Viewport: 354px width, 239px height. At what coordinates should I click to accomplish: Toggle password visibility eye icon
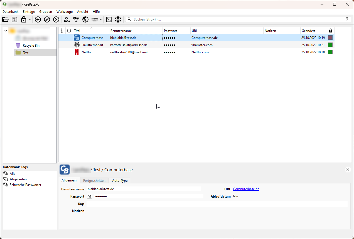tap(89, 196)
